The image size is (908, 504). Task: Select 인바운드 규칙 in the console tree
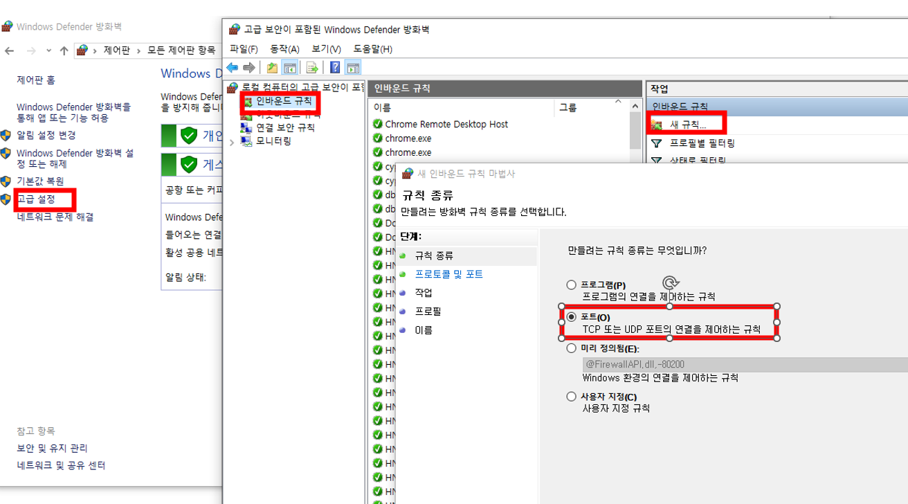pos(284,101)
